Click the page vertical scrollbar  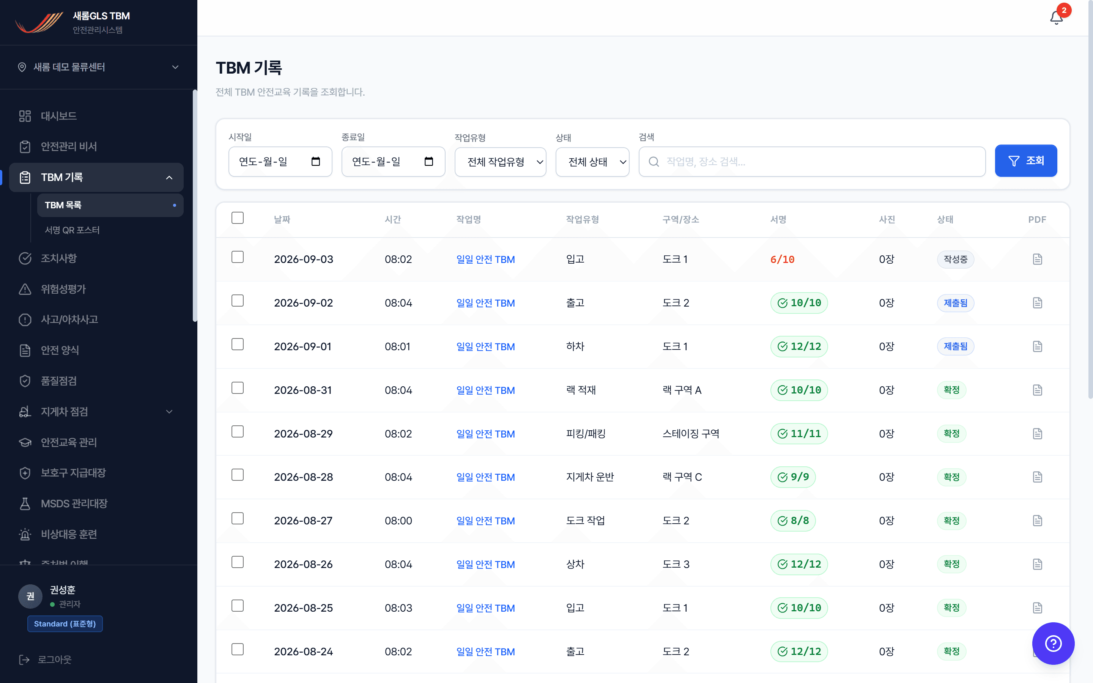click(x=1090, y=199)
